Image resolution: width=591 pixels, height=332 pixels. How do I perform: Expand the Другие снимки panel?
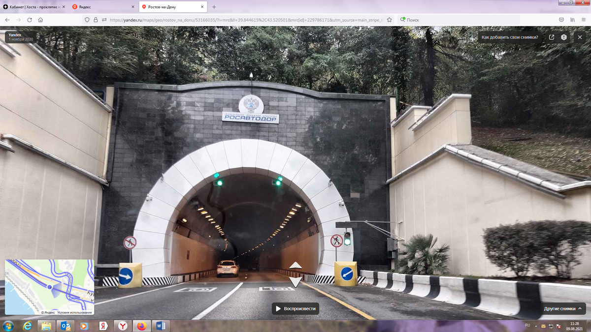click(563, 308)
